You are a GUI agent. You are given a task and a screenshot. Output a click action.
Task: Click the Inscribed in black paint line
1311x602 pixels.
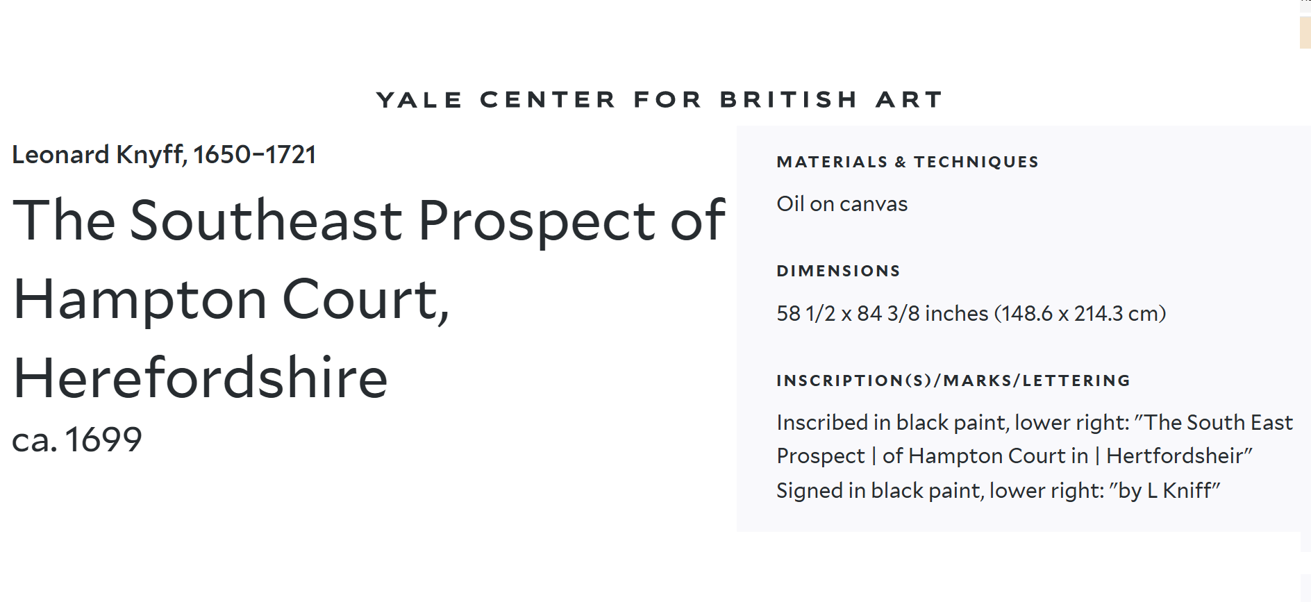pyautogui.click(x=1035, y=423)
